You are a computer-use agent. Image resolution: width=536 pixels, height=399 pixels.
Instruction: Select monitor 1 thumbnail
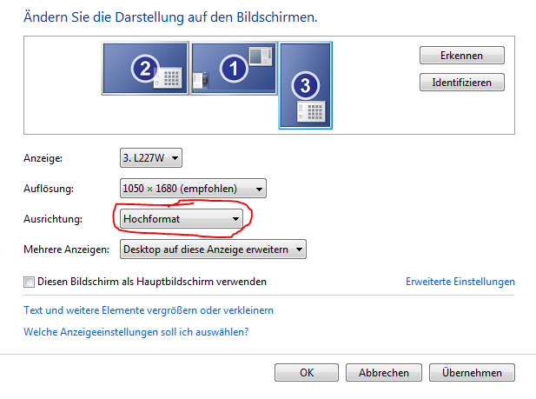tap(234, 68)
